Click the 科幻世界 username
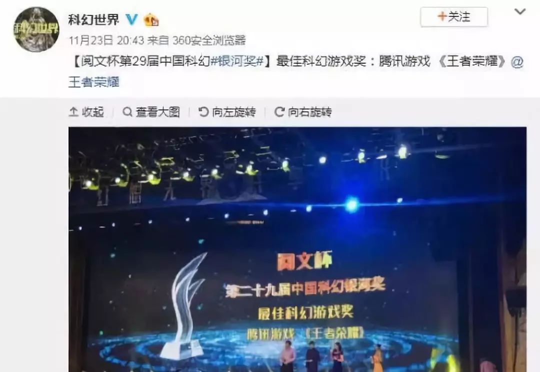This screenshot has height=372, width=540. [93, 20]
